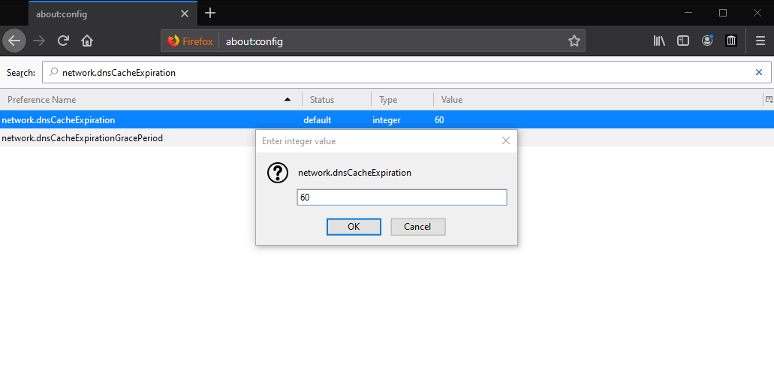
Task: Click the forward navigation arrow
Action: [x=38, y=41]
